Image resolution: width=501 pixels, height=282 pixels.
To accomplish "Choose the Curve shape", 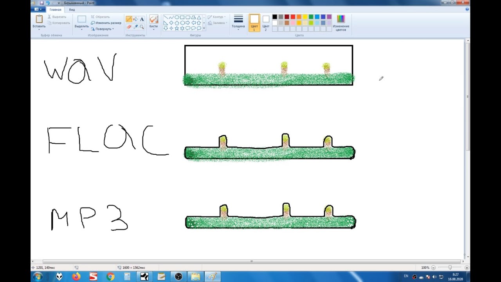I will click(171, 17).
